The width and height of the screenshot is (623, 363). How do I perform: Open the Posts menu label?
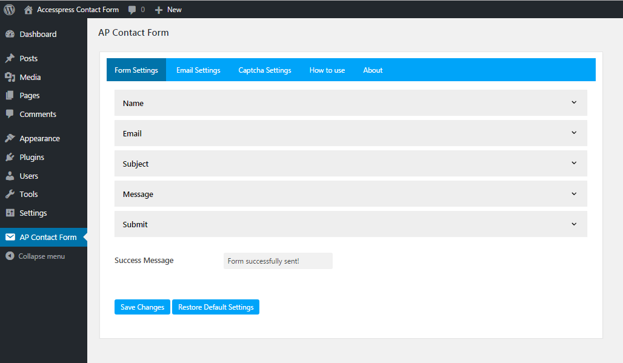click(x=28, y=58)
